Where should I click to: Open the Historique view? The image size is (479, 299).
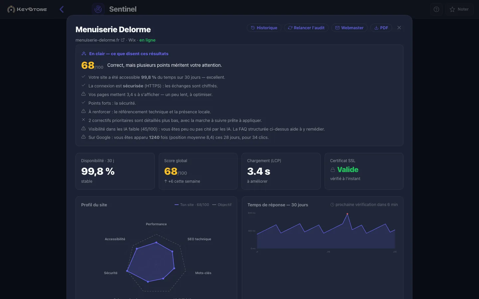click(x=264, y=28)
